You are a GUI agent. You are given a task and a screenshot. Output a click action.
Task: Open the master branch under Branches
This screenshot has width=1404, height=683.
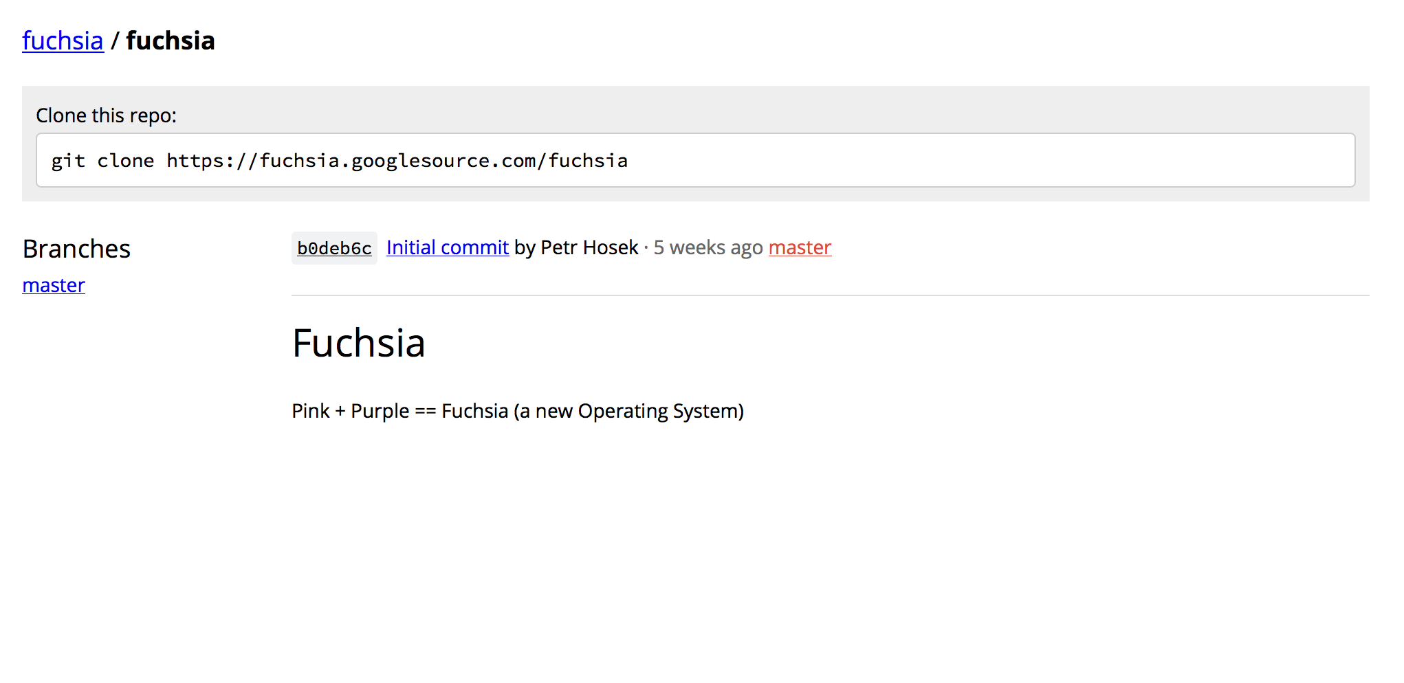click(54, 285)
